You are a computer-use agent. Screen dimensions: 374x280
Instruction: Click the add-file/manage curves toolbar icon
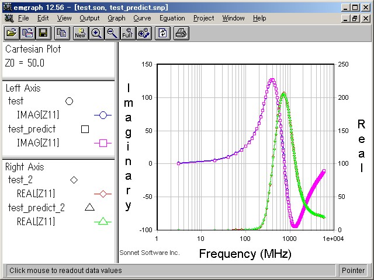27,33
